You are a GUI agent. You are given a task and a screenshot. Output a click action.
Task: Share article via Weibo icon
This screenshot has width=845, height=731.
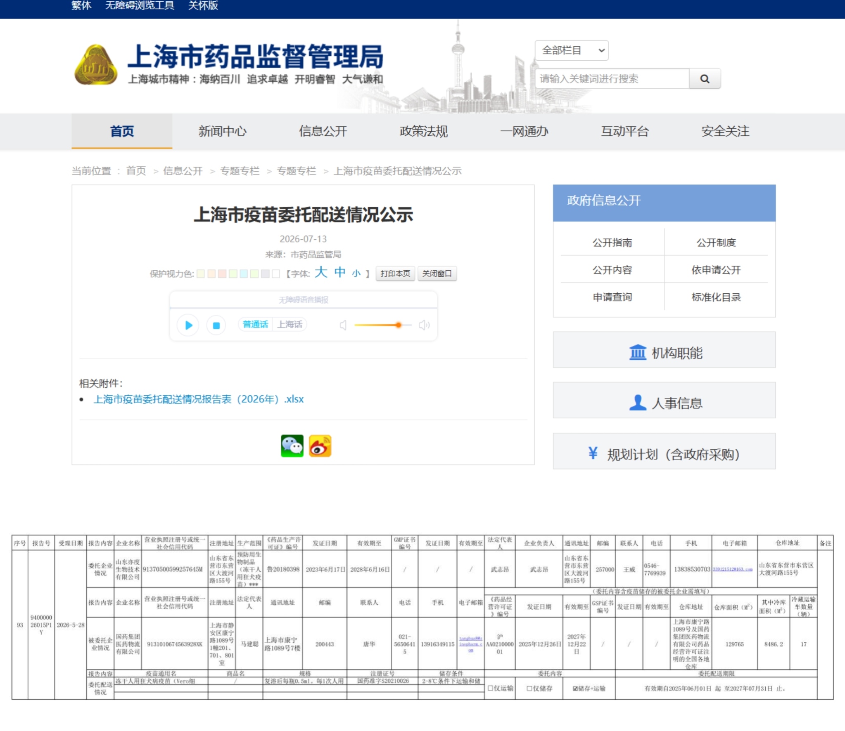click(x=320, y=446)
